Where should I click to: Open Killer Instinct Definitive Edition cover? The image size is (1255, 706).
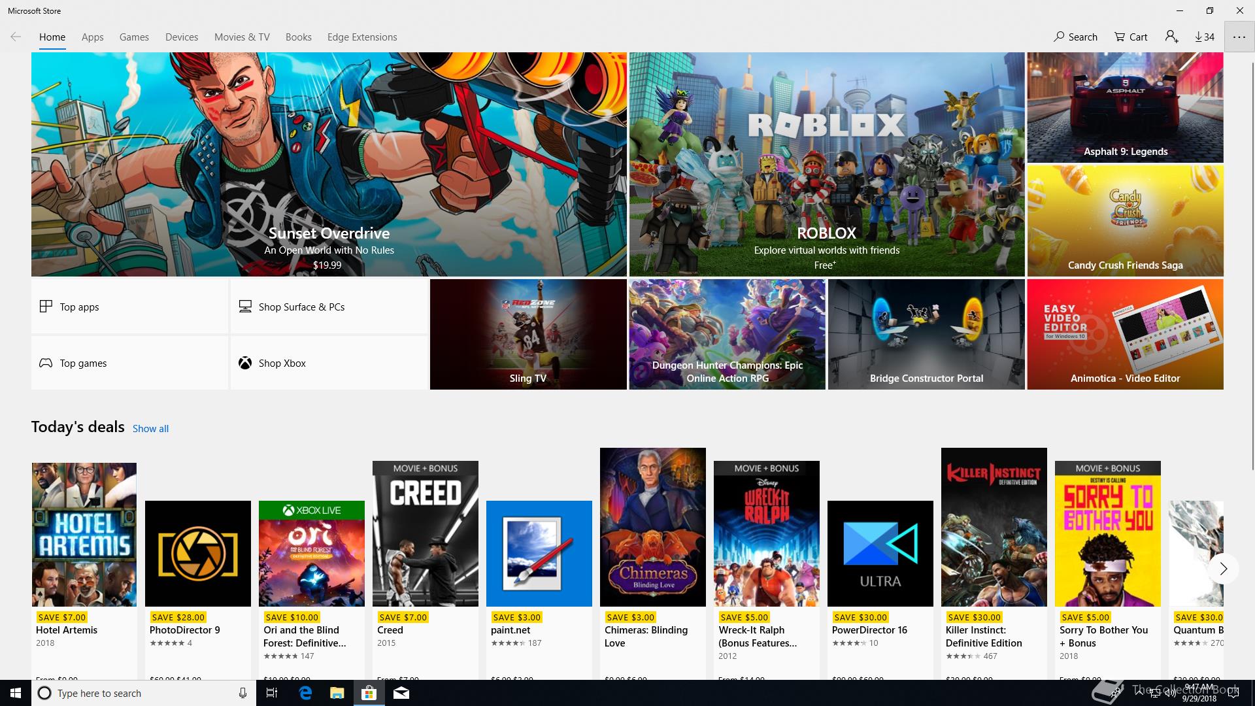coord(994,527)
